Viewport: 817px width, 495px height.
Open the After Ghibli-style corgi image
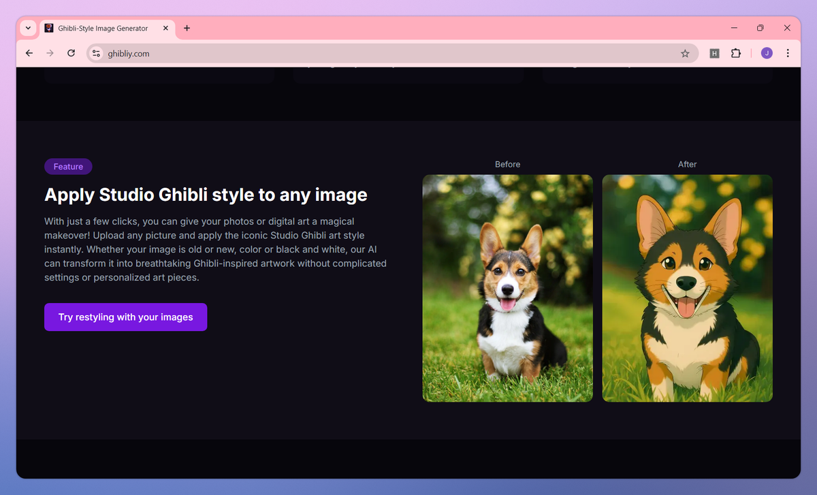click(688, 288)
